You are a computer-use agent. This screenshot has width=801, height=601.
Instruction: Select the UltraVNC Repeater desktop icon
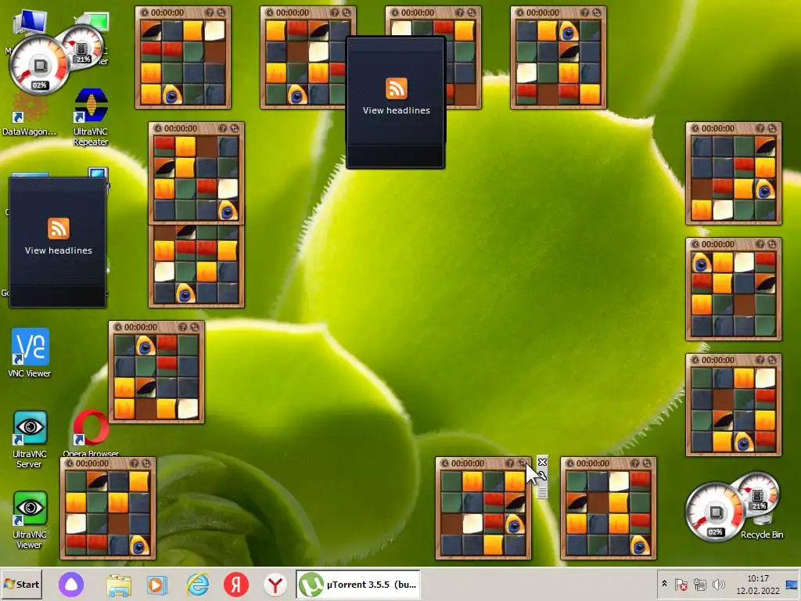(91, 117)
